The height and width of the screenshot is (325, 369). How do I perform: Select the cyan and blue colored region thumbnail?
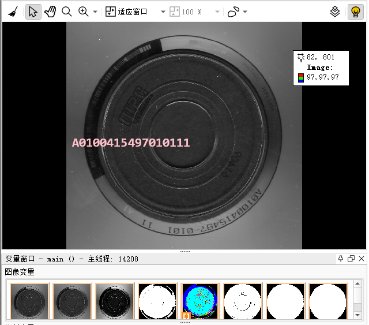200,301
